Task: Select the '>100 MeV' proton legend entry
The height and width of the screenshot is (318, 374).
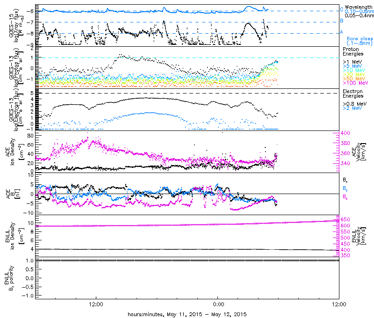Action: (355, 83)
